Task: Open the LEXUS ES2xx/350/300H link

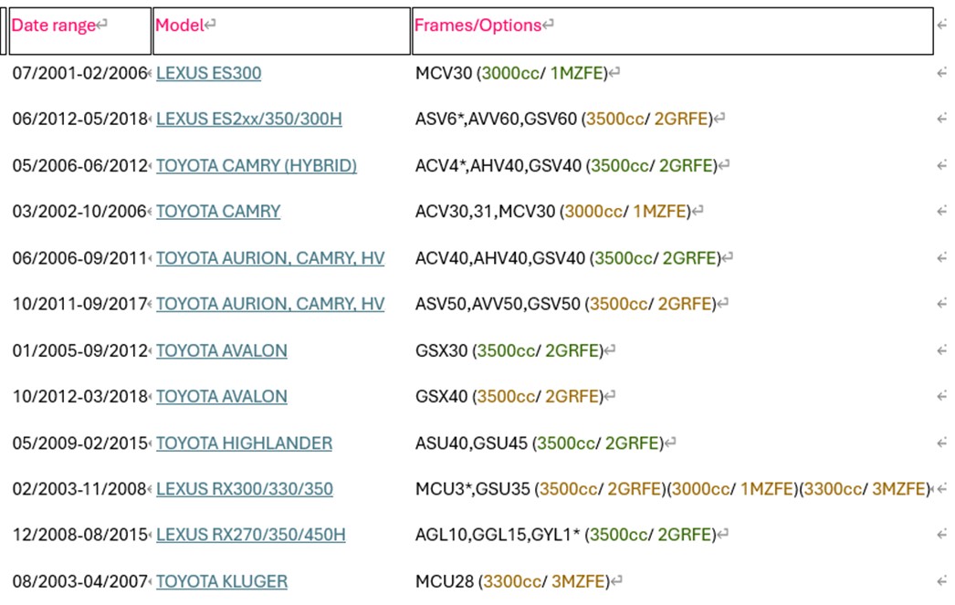Action: (x=248, y=120)
